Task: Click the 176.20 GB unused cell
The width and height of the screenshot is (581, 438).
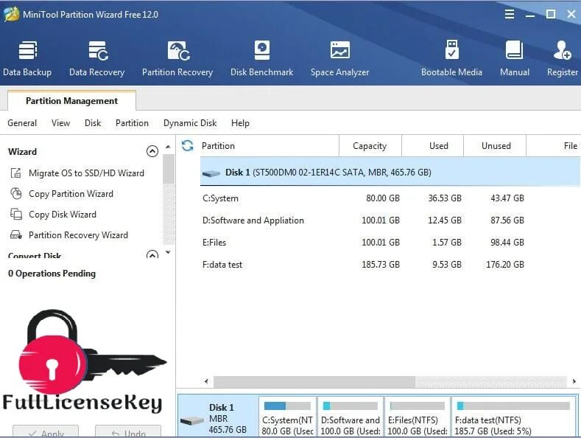Action: point(505,265)
